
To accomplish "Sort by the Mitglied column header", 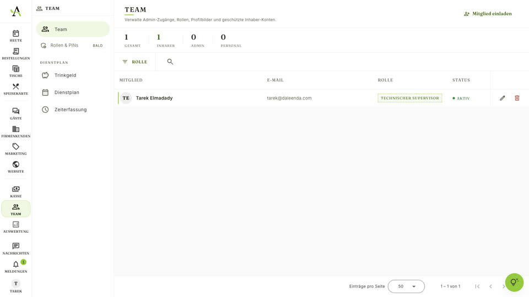I will click(131, 80).
